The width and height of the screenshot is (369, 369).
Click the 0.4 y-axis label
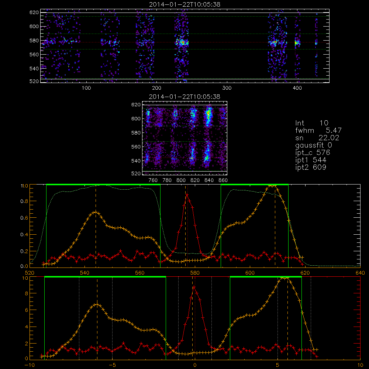click(x=24, y=235)
